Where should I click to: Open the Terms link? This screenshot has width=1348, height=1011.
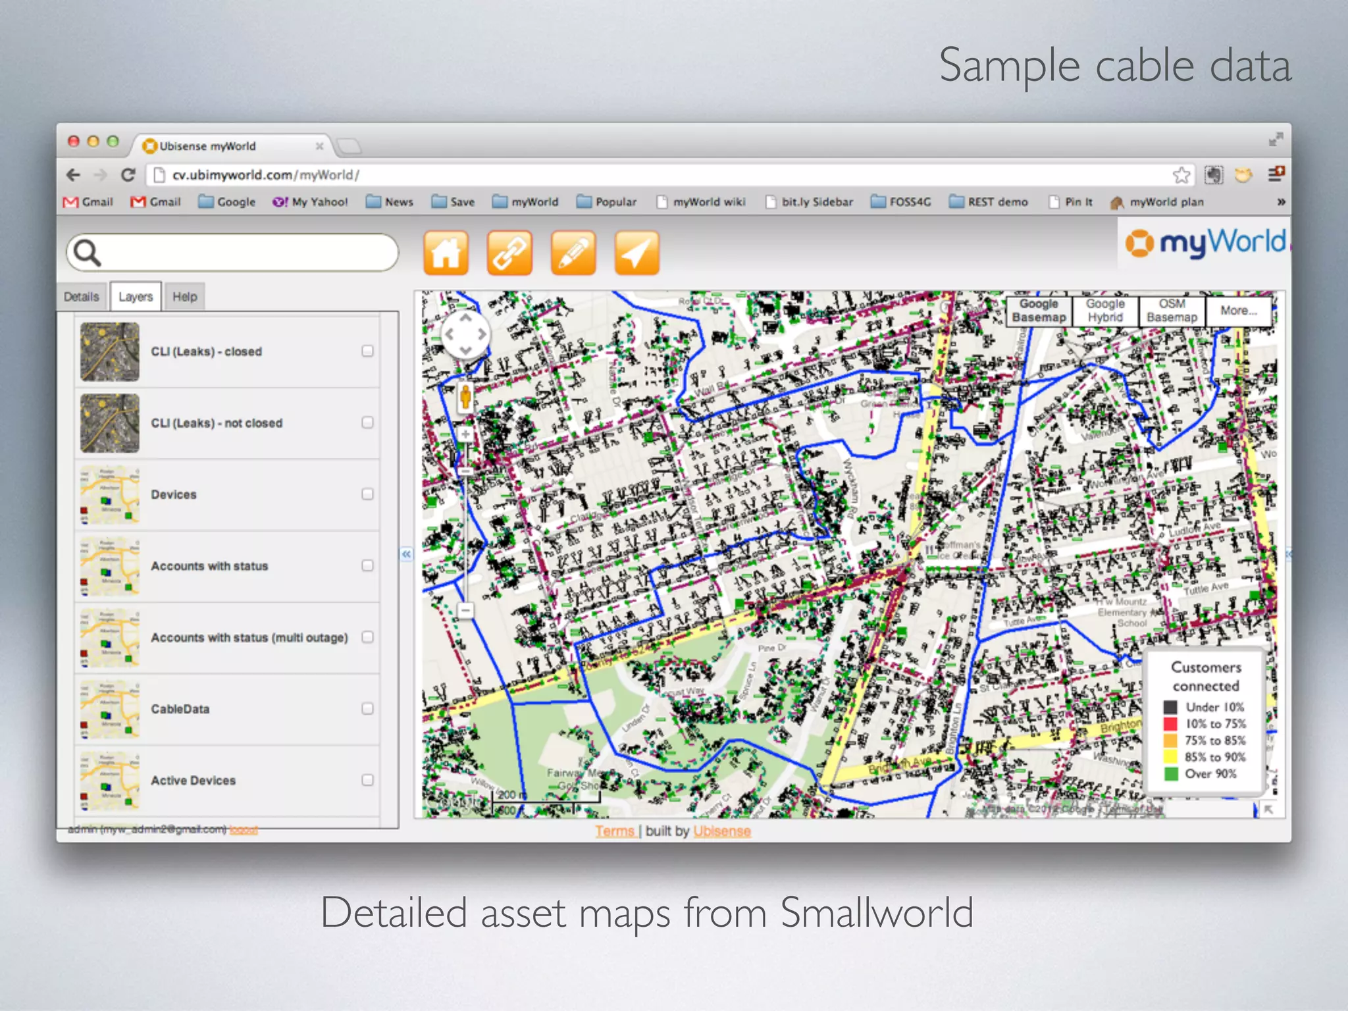coord(615,831)
